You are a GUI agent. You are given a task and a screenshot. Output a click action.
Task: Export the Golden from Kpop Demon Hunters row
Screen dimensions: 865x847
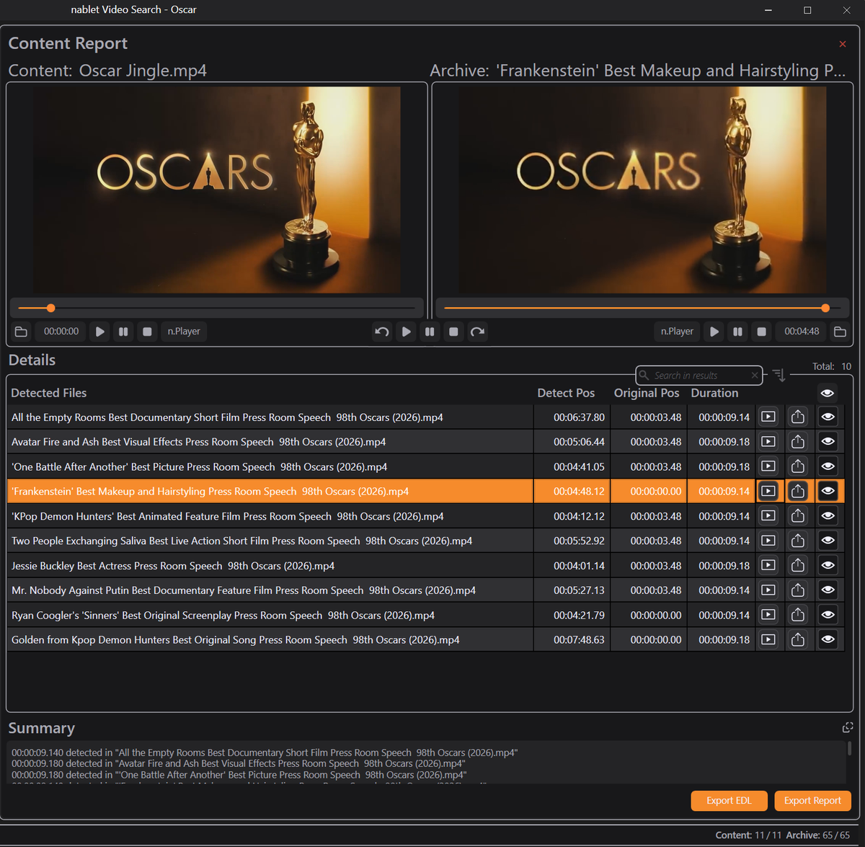click(798, 639)
